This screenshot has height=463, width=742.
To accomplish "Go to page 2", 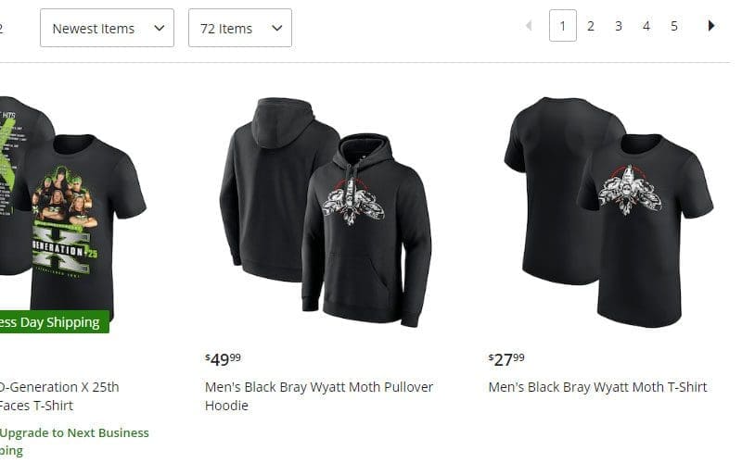I will point(591,26).
